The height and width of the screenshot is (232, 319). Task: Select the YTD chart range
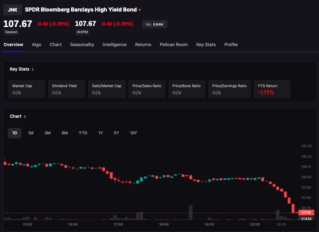83,133
